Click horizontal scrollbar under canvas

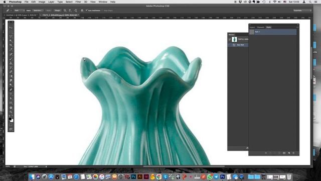184,166
